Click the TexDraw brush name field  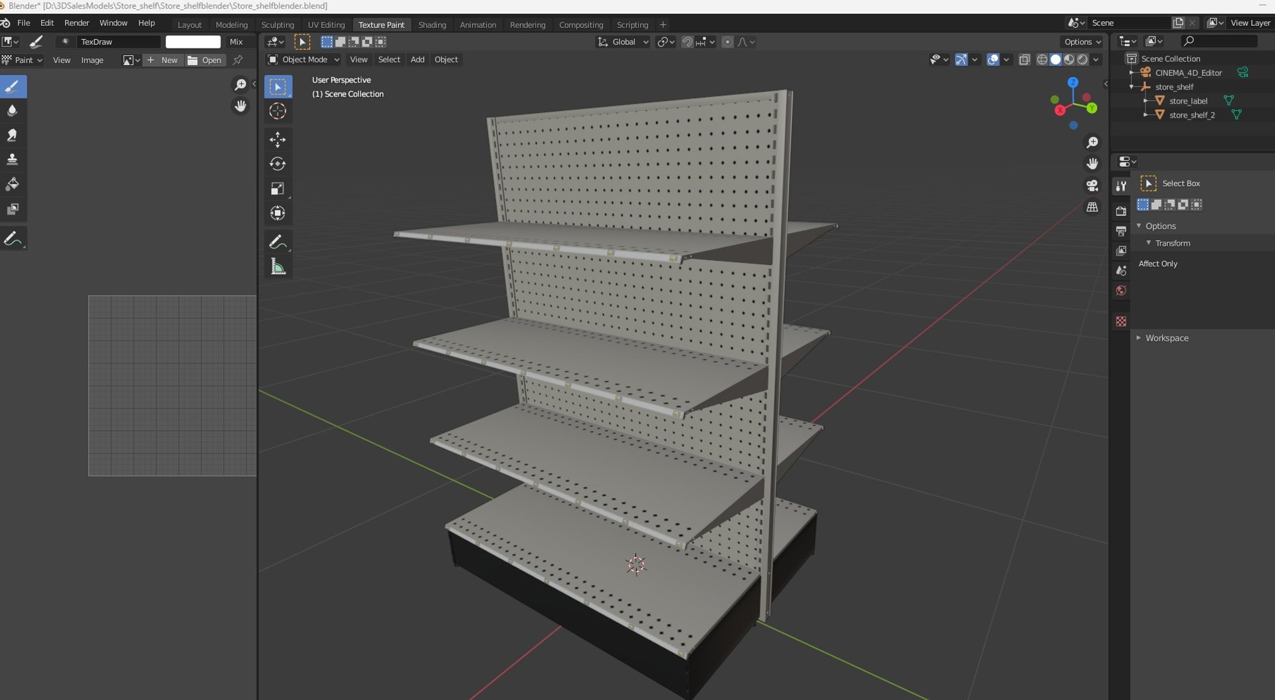pos(118,42)
